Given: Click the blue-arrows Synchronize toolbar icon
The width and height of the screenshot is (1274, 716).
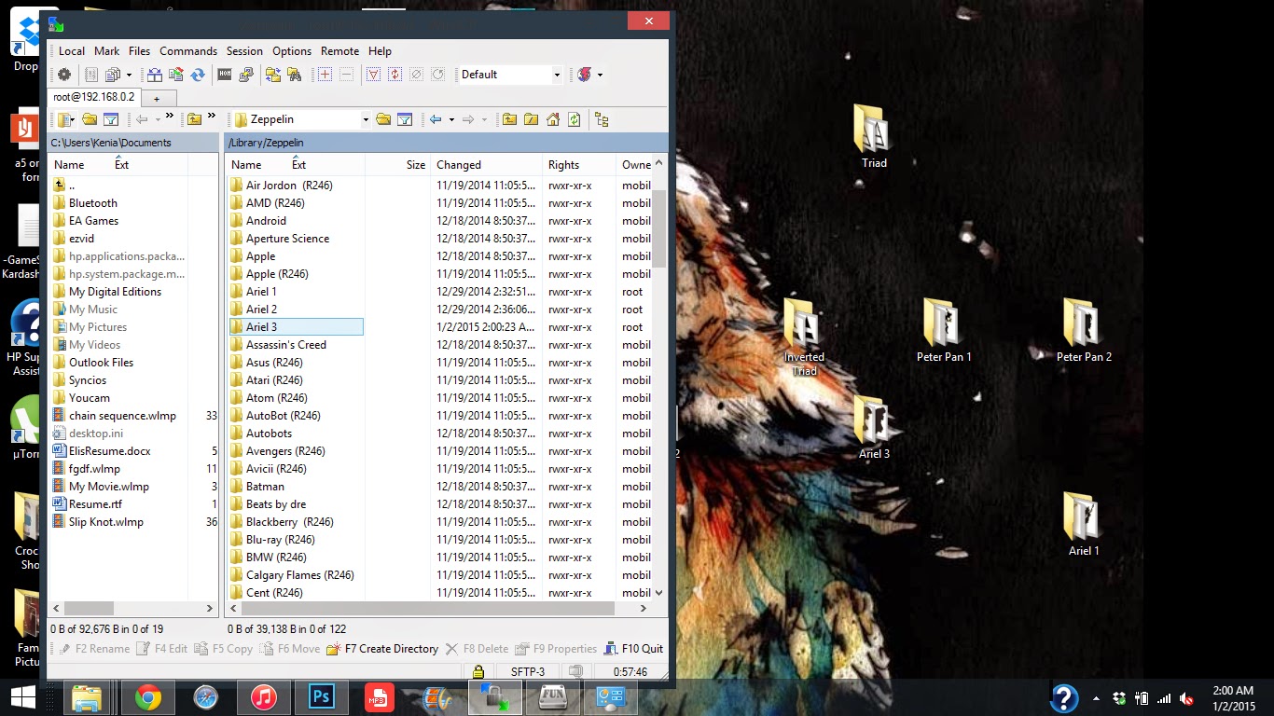Looking at the screenshot, I should (198, 75).
